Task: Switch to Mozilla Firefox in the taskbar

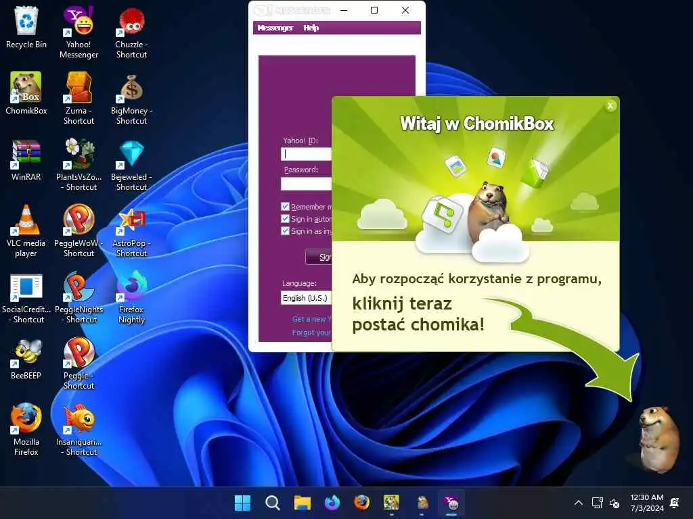Action: (361, 503)
